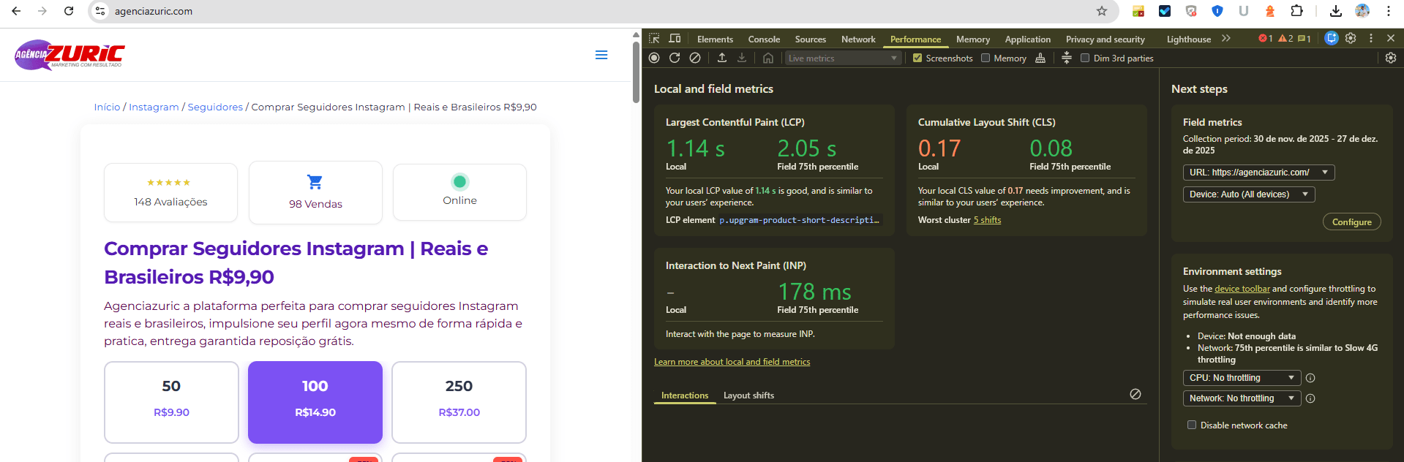Clear the performance panel with the clear icon
Viewport: 1404px width, 462px height.
click(x=695, y=58)
